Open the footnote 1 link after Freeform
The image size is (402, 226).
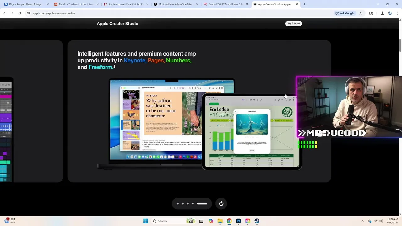pyautogui.click(x=114, y=66)
